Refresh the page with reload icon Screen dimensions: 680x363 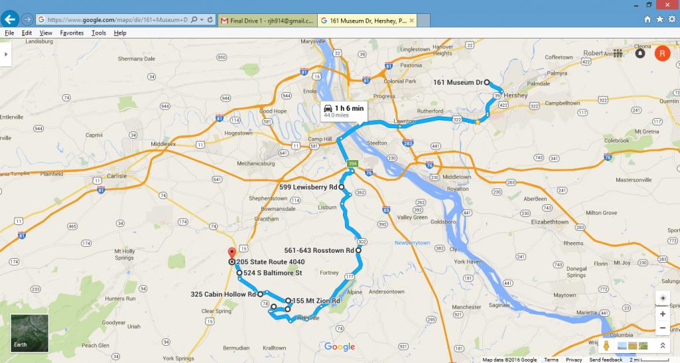[210, 20]
